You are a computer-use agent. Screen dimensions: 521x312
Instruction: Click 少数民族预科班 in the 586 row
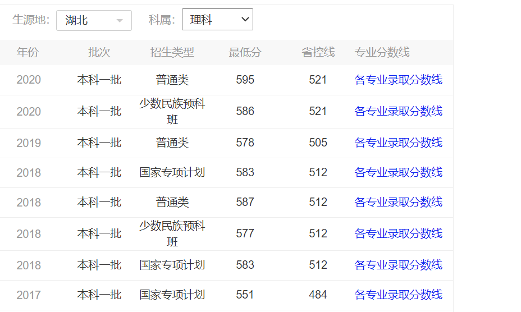pyautogui.click(x=172, y=111)
